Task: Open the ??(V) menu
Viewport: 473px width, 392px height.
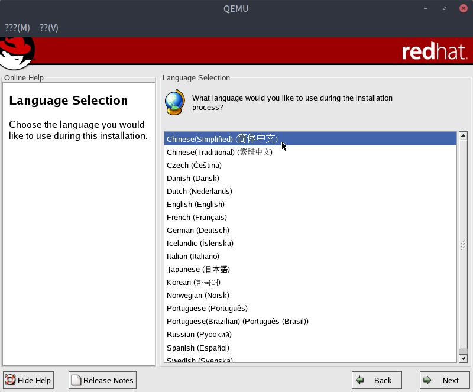Action: pyautogui.click(x=49, y=27)
